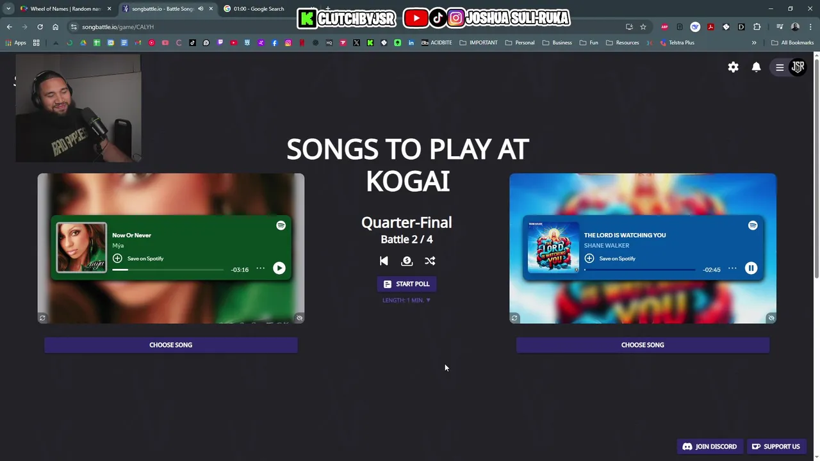The height and width of the screenshot is (461, 820).
Task: Mute the songbattle.io tab audio
Action: coord(201,9)
